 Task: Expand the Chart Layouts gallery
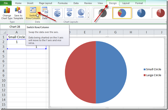88,17
